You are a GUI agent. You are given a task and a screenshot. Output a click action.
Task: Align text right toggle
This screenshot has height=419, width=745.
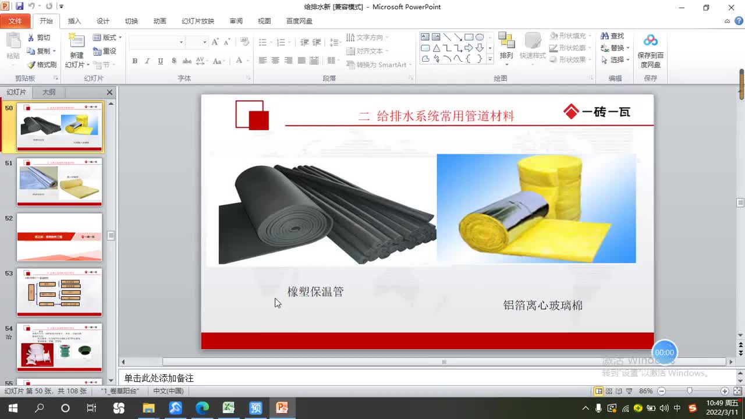[x=288, y=61]
